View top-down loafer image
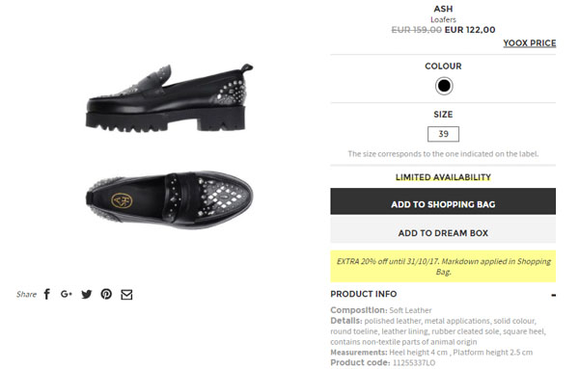Viewport: 579px width, 369px height. click(x=170, y=199)
